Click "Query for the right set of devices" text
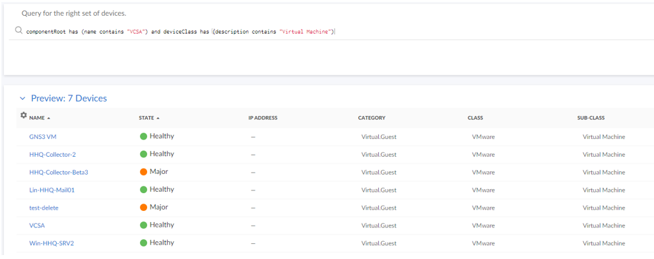The image size is (654, 259). [74, 13]
